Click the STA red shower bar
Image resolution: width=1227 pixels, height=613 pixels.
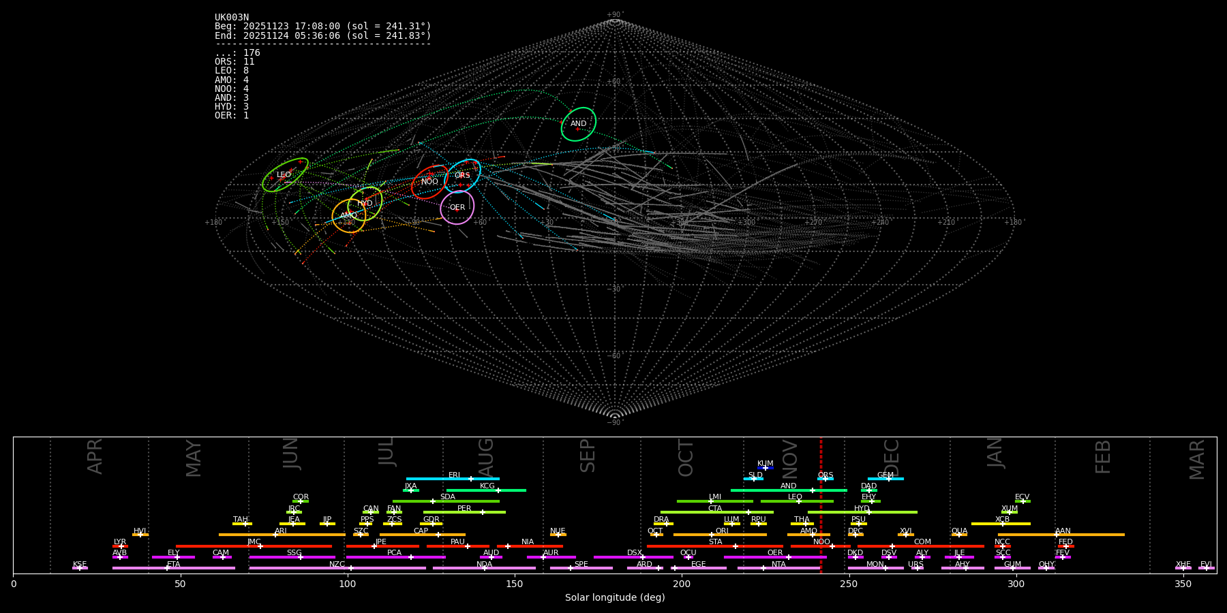(x=715, y=546)
